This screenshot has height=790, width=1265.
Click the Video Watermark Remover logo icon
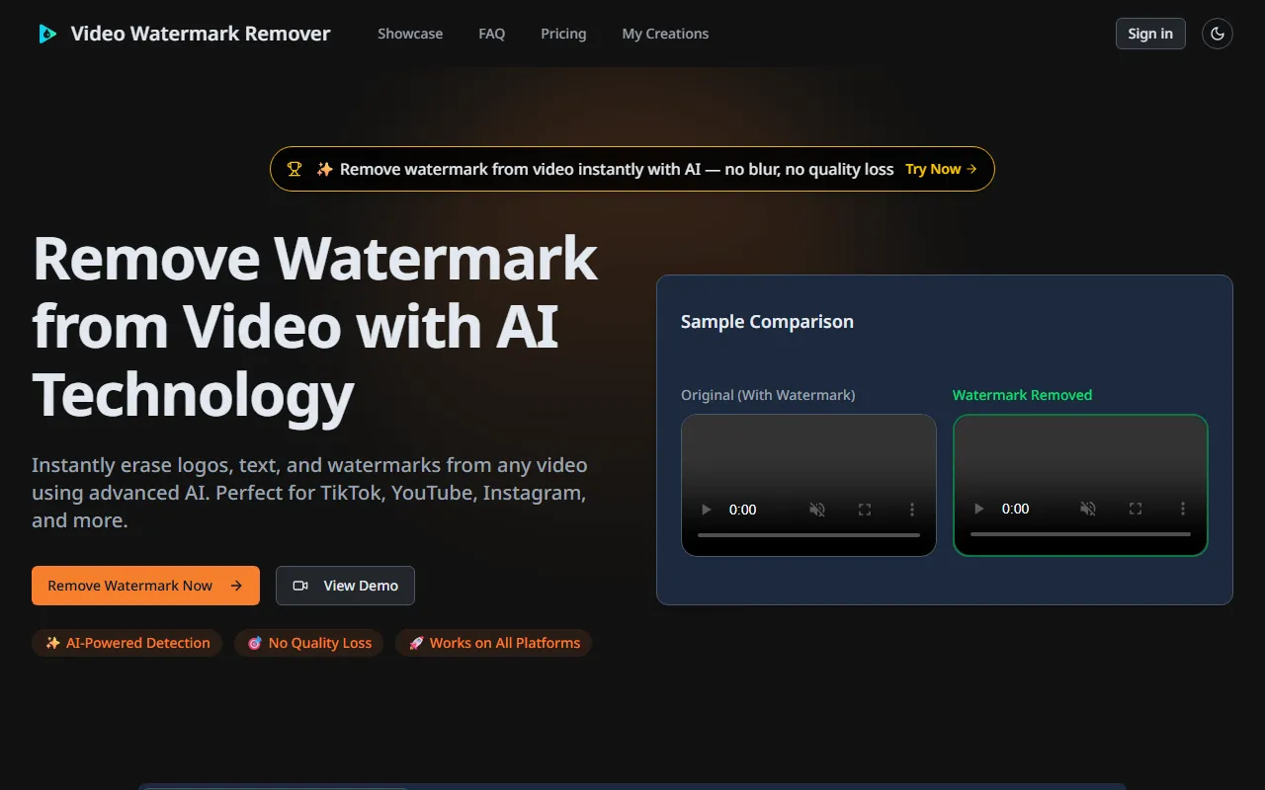46,34
